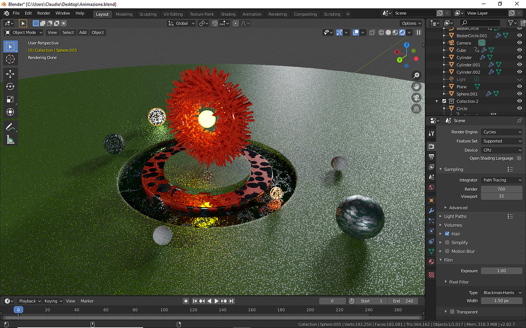Open the Pixel Filter Type dropdown
This screenshot has width=526, height=328.
pos(502,293)
